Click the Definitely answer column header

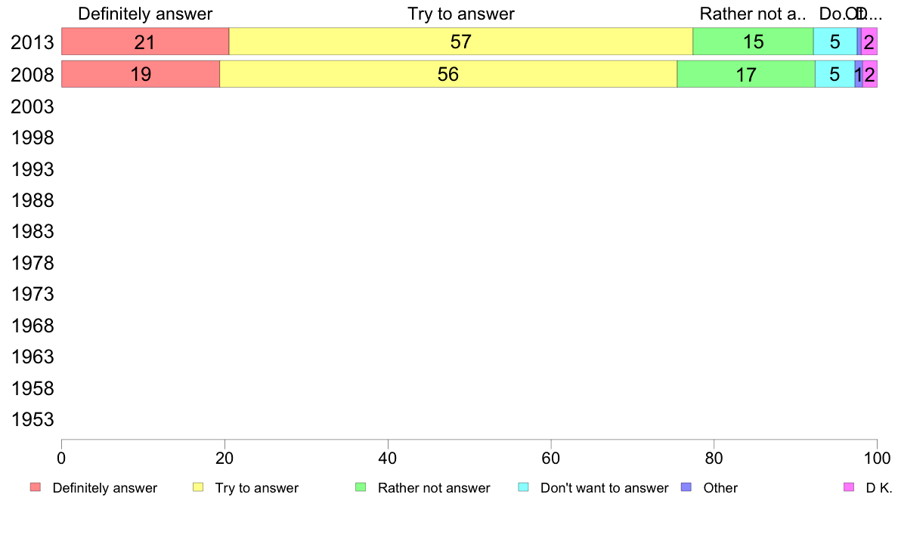pos(145,14)
